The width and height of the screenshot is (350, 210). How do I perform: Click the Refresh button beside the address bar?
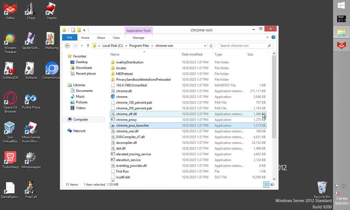click(211, 46)
